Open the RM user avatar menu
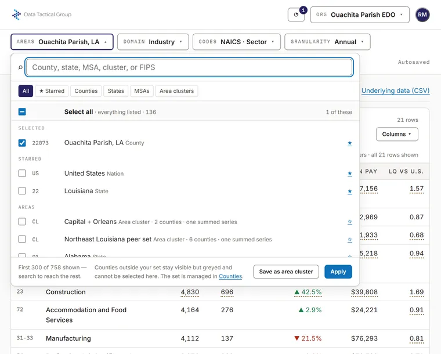 [x=422, y=15]
